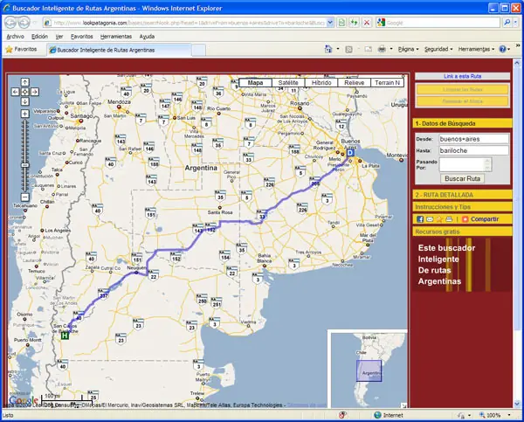Open the Herramientas menu in menu bar

[x=116, y=36]
